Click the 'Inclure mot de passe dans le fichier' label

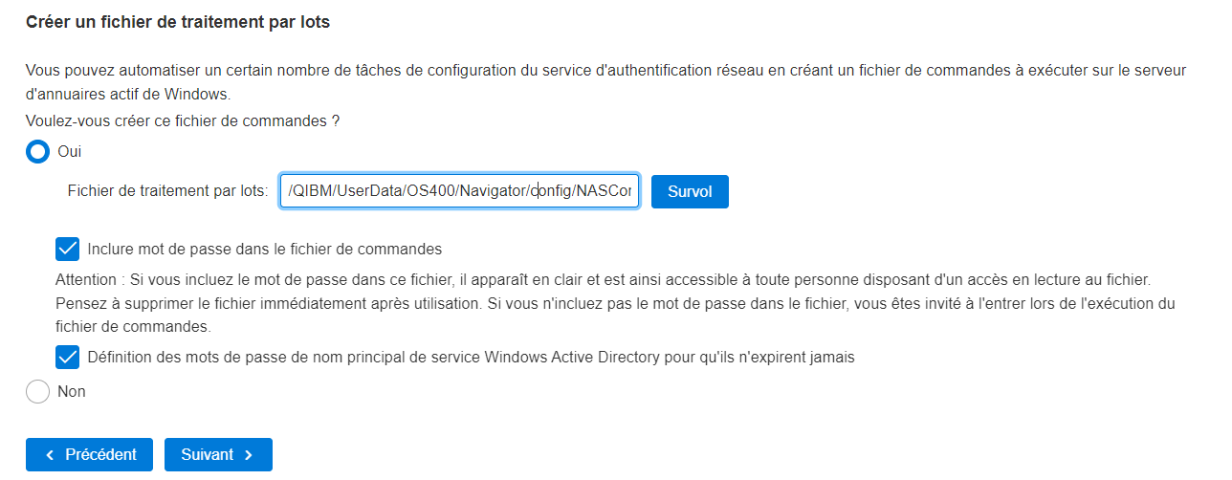264,250
